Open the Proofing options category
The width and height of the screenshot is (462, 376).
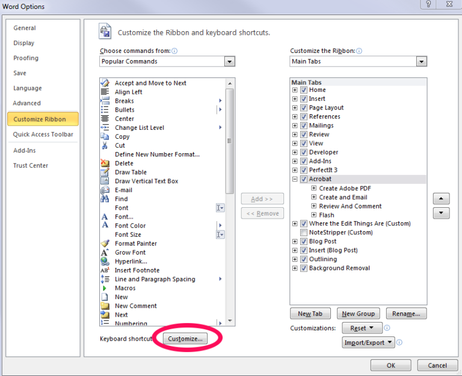pyautogui.click(x=26, y=58)
